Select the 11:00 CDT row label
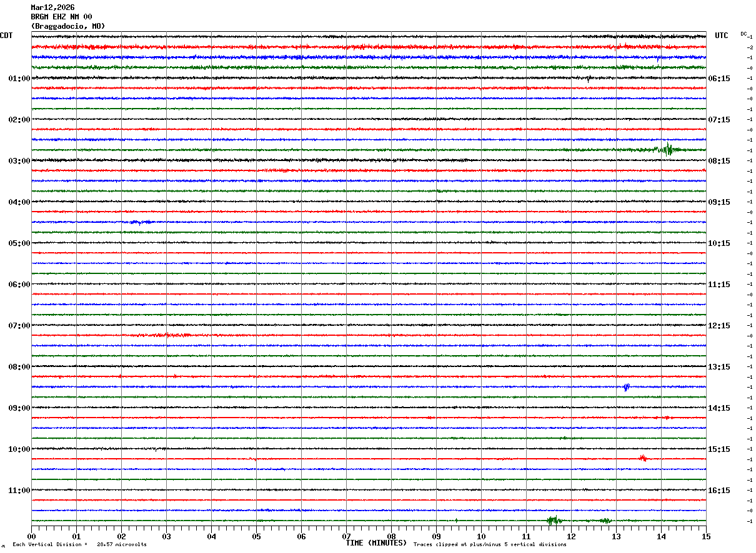The image size is (756, 553). pyautogui.click(x=19, y=491)
